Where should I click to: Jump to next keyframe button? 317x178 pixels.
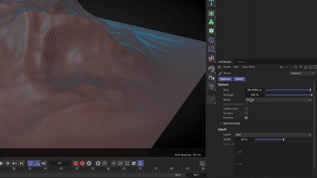pyautogui.click(x=14, y=163)
